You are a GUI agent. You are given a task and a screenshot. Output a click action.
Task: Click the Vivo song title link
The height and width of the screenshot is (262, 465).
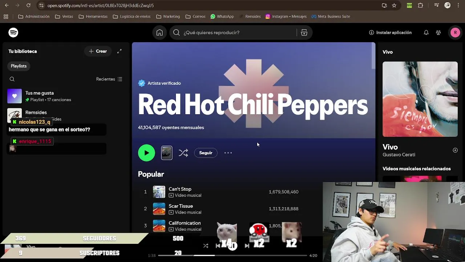click(x=390, y=147)
